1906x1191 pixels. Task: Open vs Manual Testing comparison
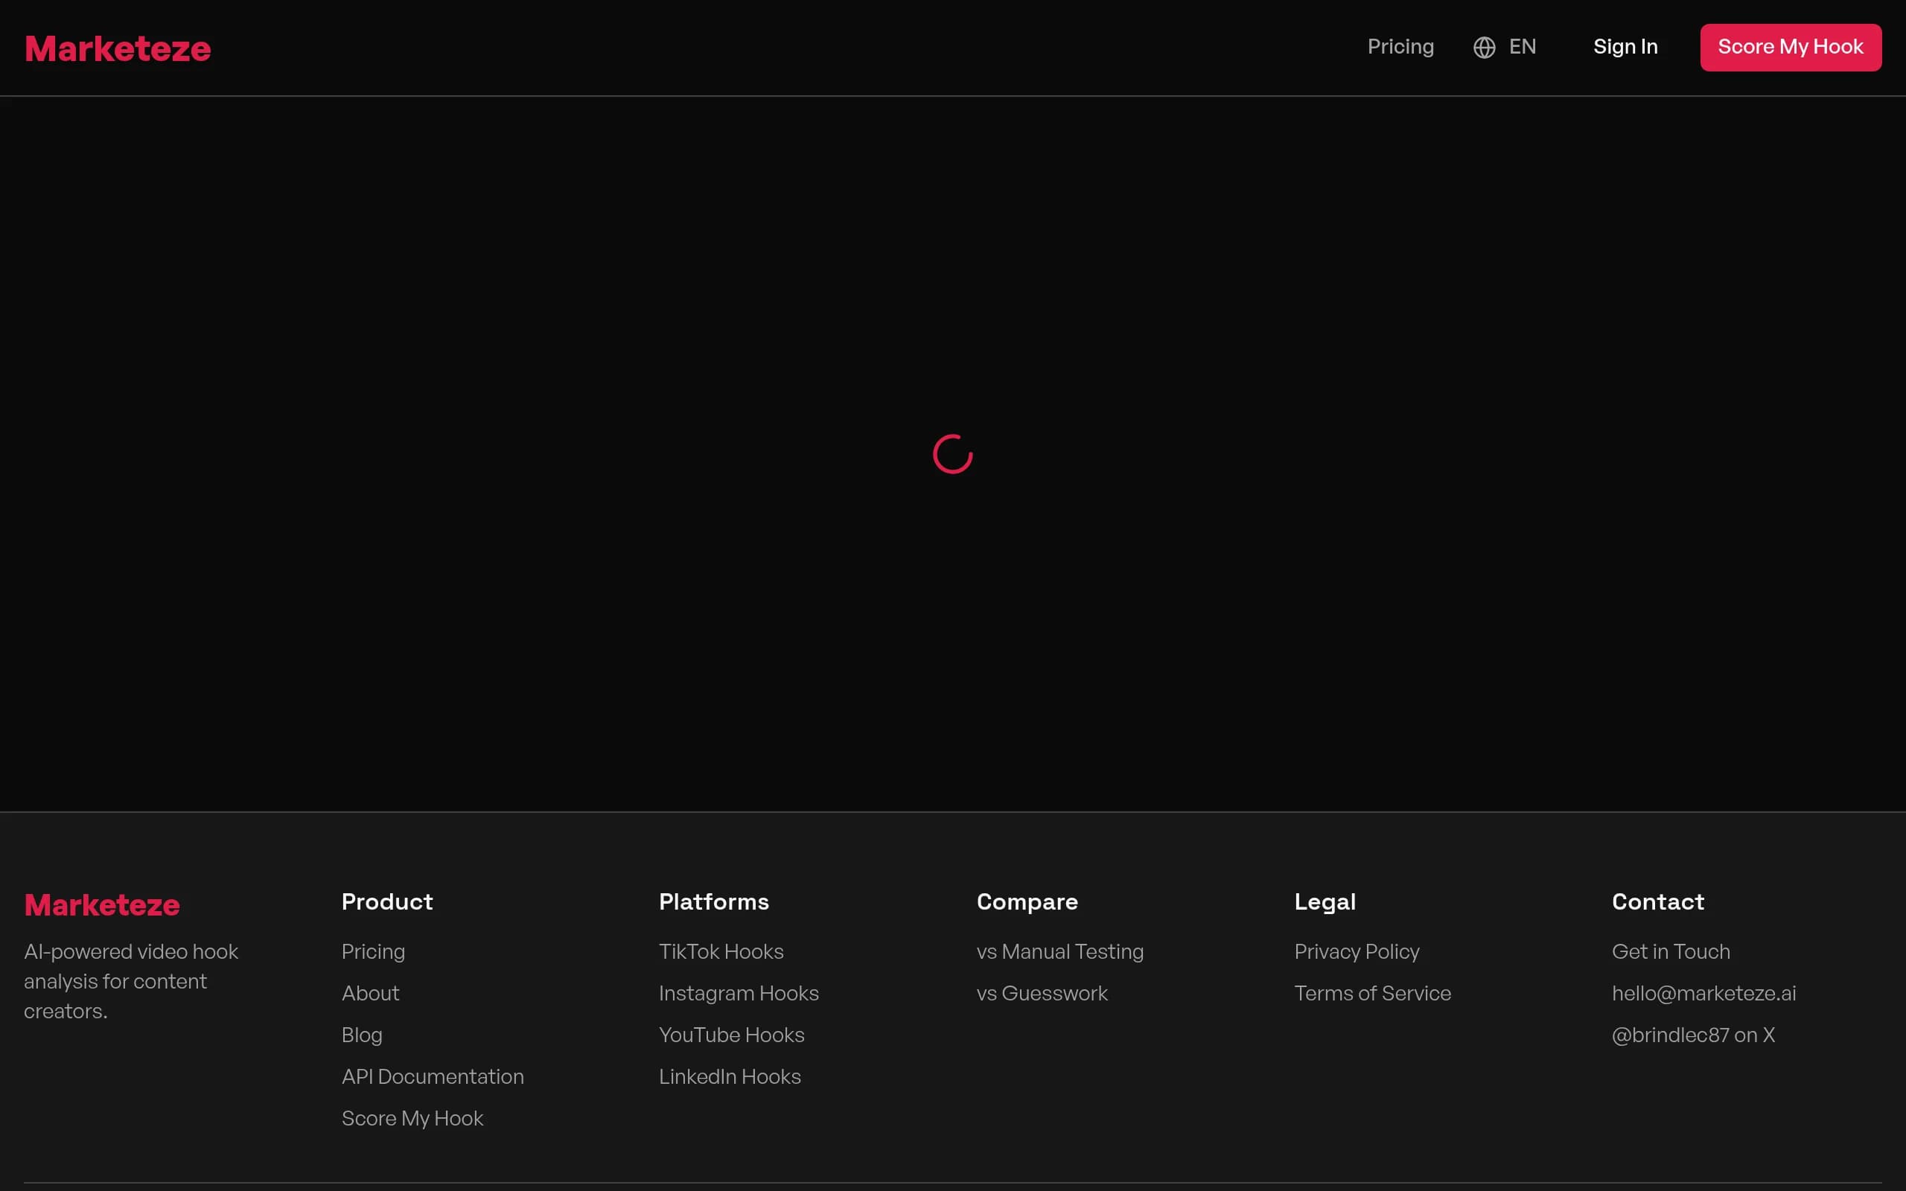1060,951
